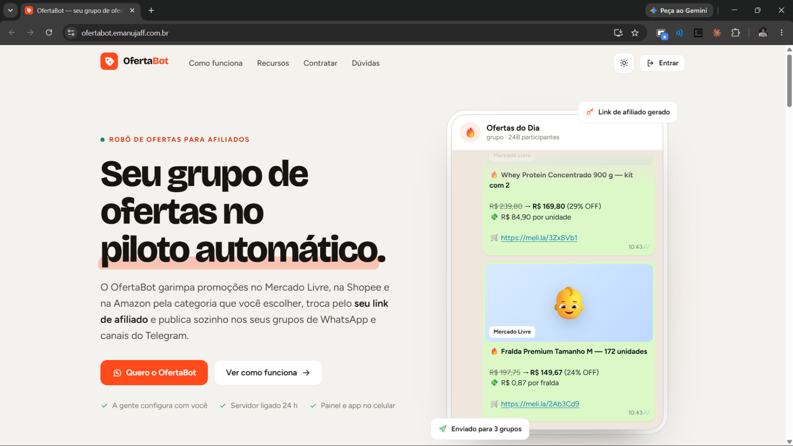This screenshot has width=793, height=446.
Task: Open the Chrome three-dot menu
Action: click(782, 33)
